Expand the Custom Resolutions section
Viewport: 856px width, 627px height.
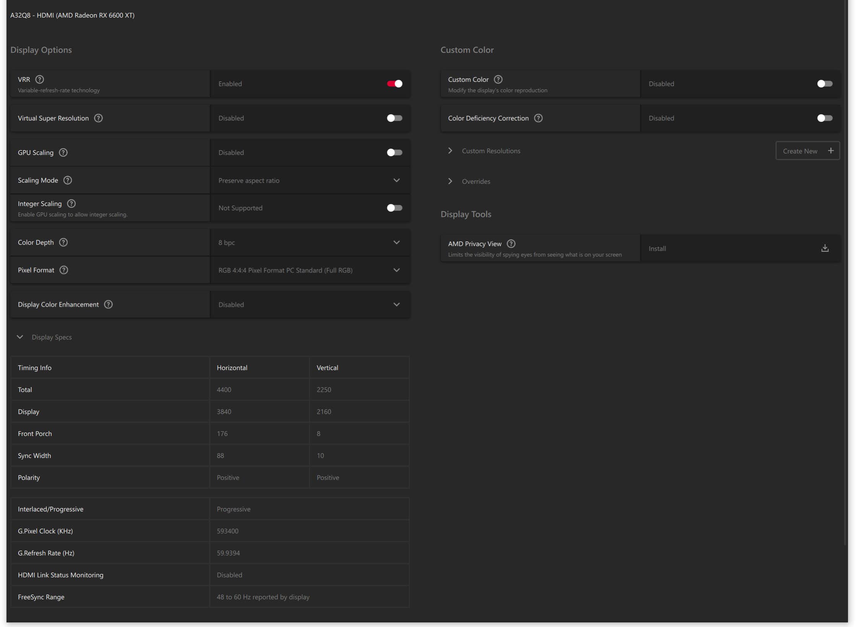click(450, 151)
